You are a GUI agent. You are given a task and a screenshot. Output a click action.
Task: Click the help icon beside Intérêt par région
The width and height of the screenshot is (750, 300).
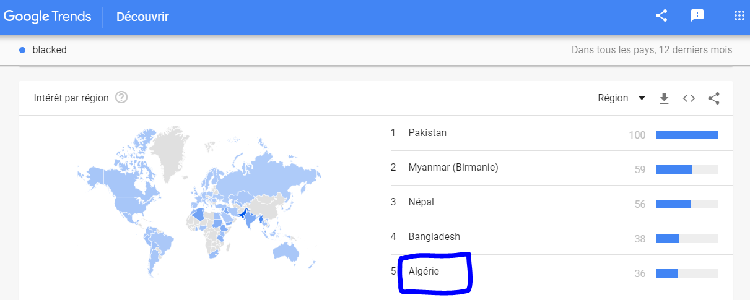click(x=121, y=98)
